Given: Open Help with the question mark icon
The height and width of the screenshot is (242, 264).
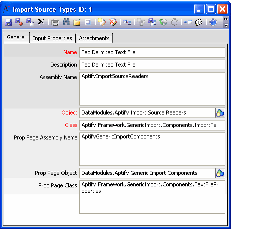Looking at the screenshot, I should 213,22.
